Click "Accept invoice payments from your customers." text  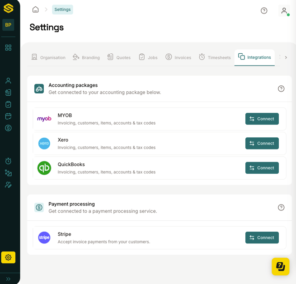104,242
